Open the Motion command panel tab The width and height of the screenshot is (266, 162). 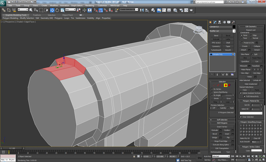click(x=224, y=22)
